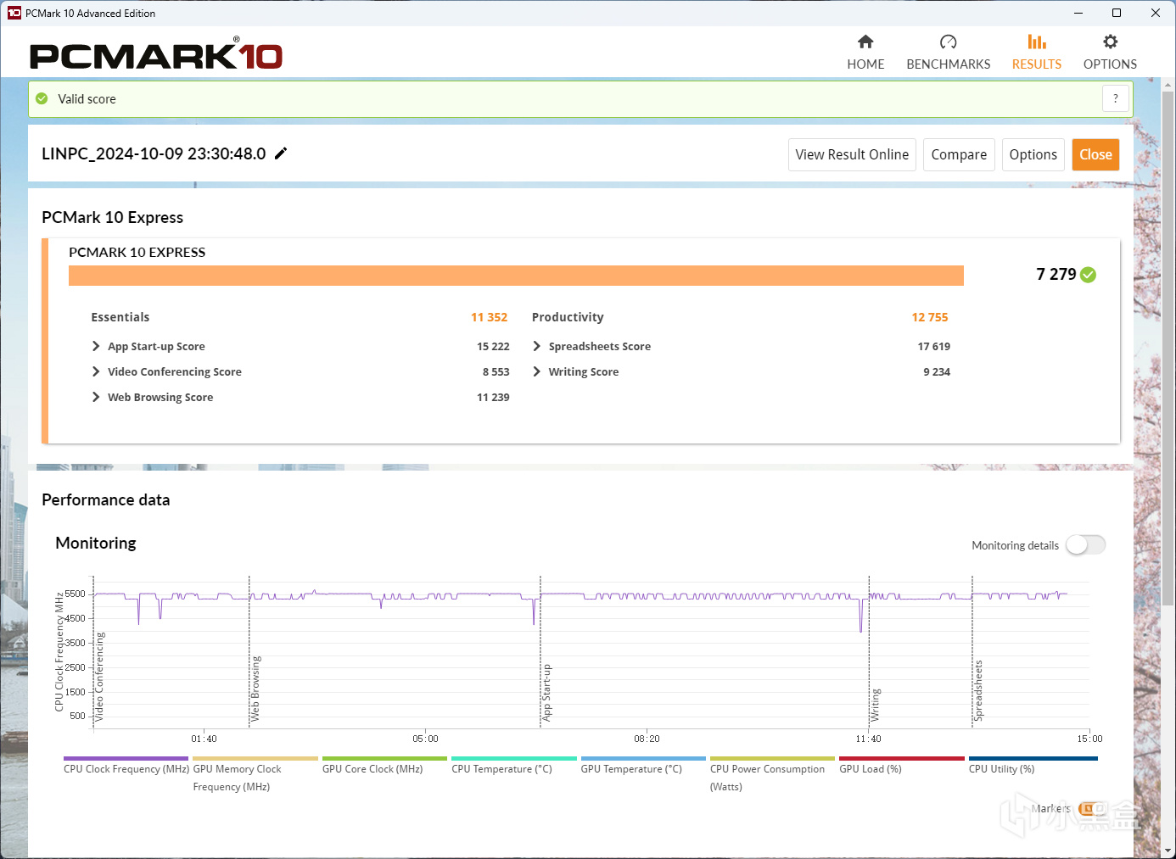Click the pencil icon to rename result
Viewport: 1176px width, 859px height.
281,153
